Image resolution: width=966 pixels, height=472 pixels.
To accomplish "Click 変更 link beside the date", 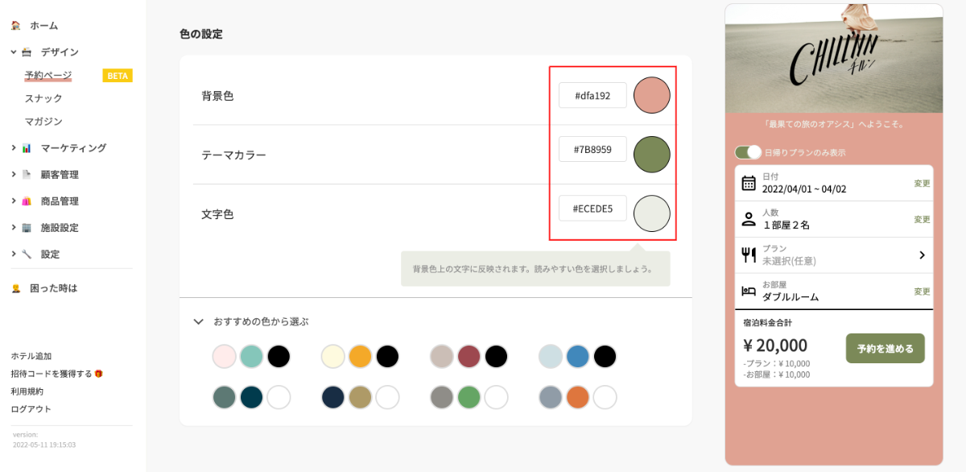I will point(922,183).
